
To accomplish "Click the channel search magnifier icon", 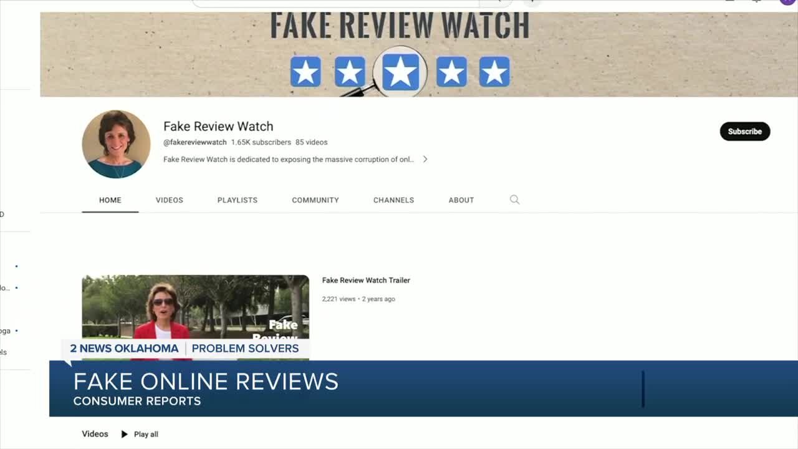I will [x=514, y=200].
